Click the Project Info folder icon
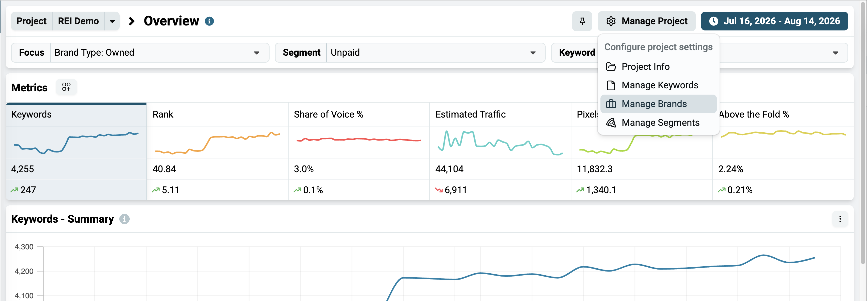This screenshot has width=867, height=301. click(x=611, y=67)
